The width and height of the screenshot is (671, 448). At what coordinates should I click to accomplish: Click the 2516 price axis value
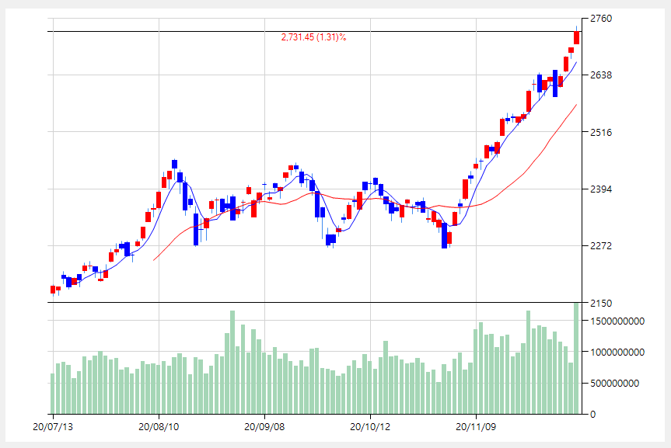click(x=601, y=132)
